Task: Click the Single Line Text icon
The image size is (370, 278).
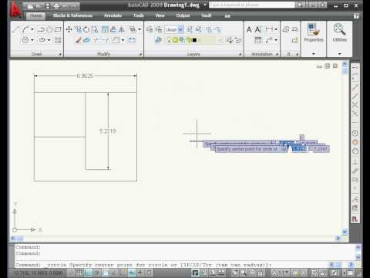Action: [x=258, y=29]
